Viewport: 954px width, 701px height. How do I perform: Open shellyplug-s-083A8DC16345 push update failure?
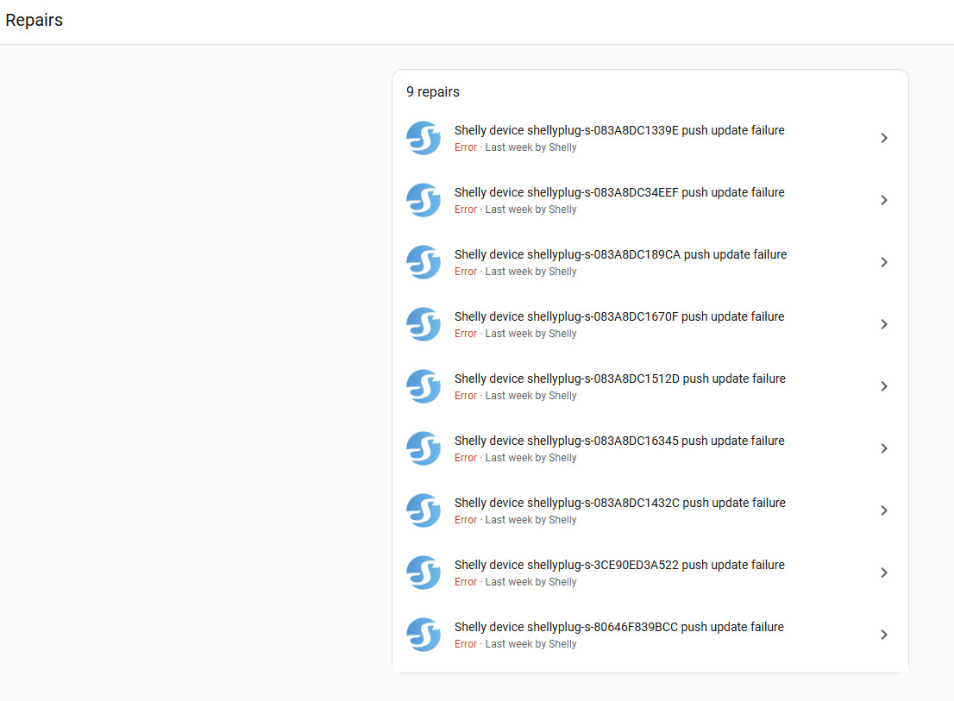(619, 441)
